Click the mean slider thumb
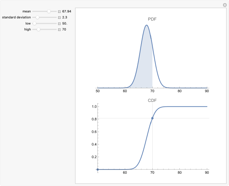229x186 pixels. point(49,12)
